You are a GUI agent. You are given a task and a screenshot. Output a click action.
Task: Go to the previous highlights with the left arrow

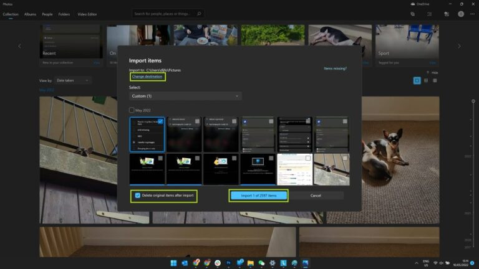tap(20, 46)
